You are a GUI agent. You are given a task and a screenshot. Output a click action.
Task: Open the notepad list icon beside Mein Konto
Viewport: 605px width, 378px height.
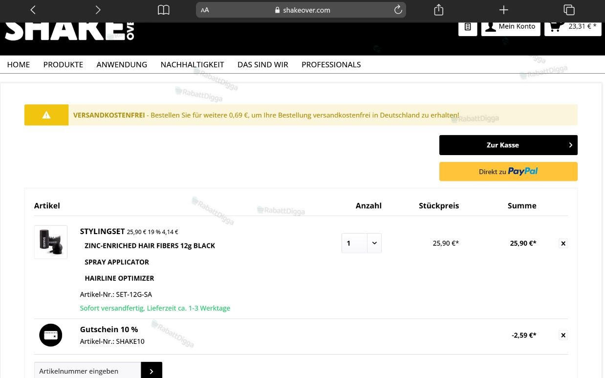tap(468, 26)
